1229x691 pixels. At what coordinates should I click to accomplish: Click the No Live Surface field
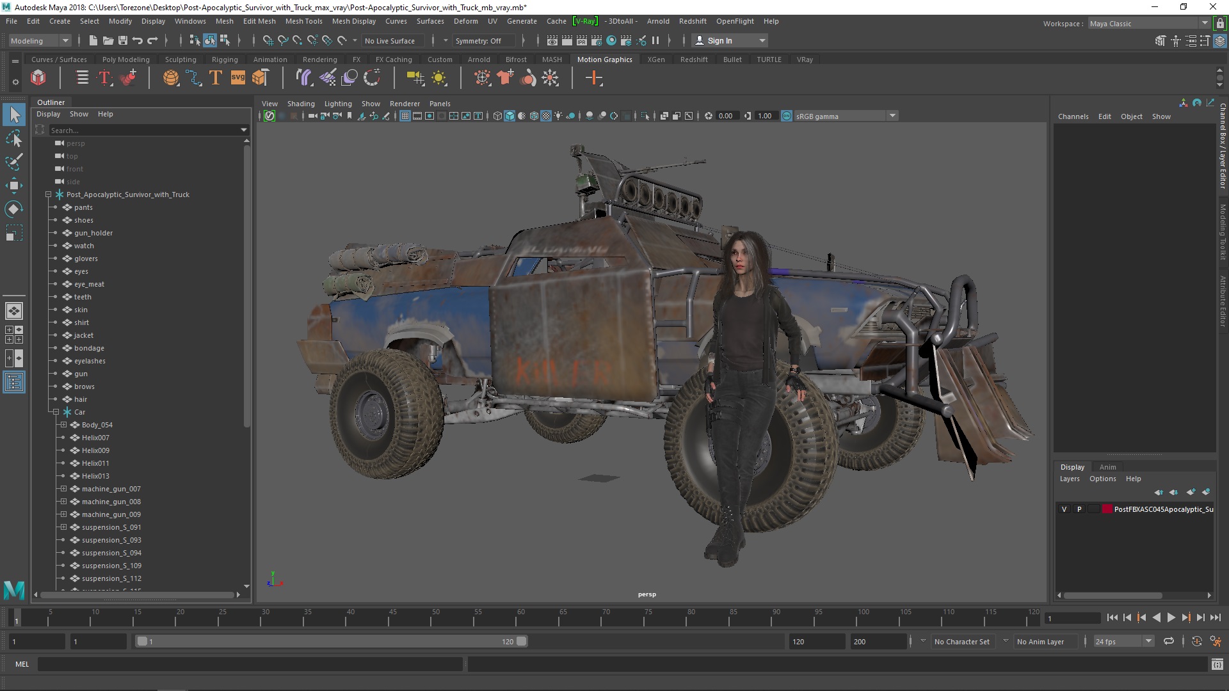coord(393,40)
